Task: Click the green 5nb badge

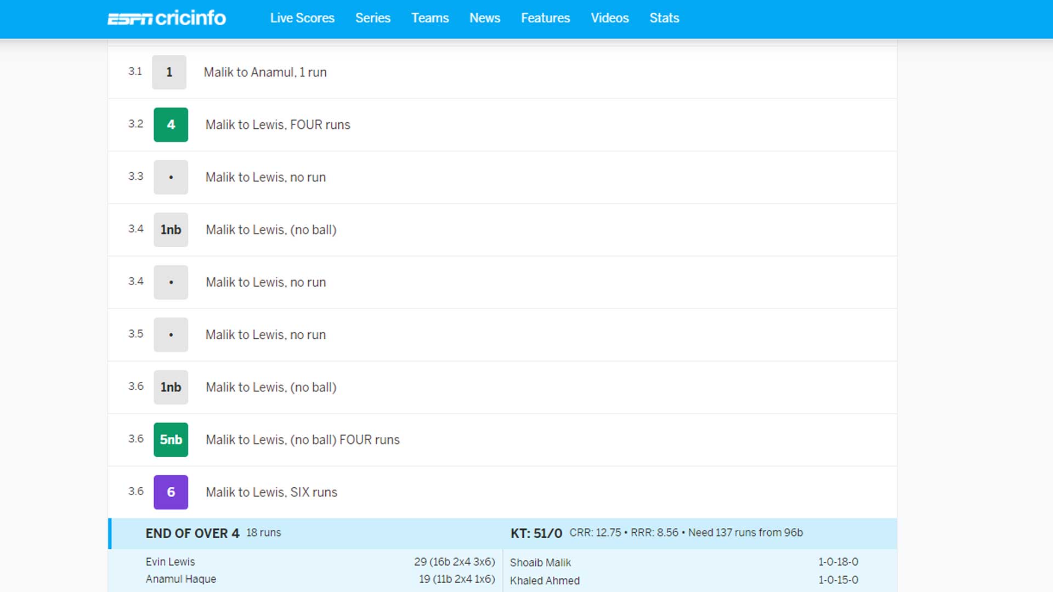Action: point(171,440)
